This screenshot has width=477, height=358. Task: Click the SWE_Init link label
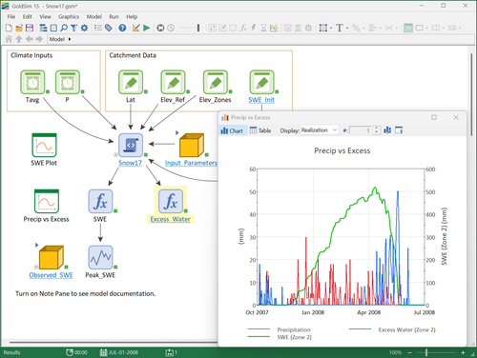261,100
